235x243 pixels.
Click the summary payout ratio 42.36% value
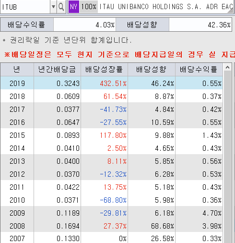tap(219, 25)
